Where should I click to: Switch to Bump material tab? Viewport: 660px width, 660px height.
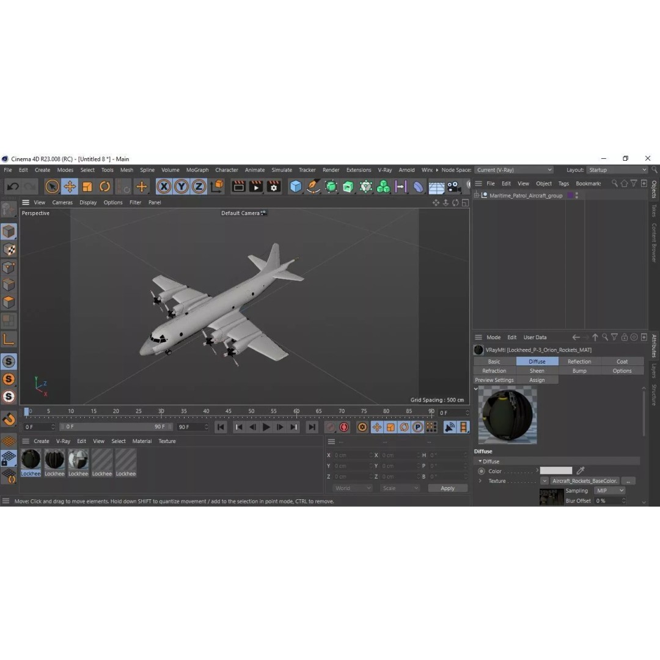(x=579, y=371)
